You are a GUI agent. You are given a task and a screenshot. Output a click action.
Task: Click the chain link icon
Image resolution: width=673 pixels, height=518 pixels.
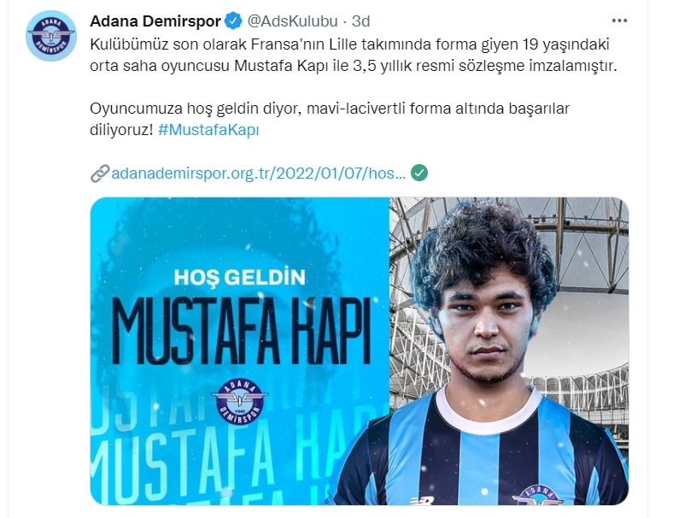click(100, 174)
